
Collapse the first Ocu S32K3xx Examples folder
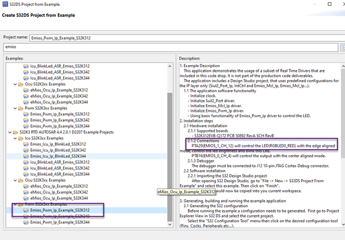pos(15,84)
